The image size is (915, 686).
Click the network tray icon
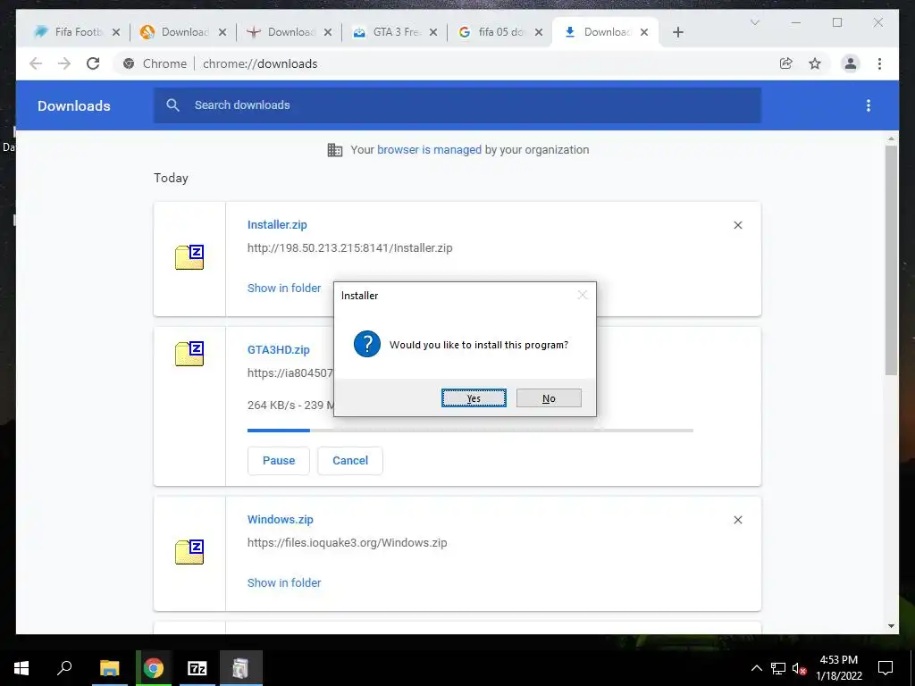(778, 668)
